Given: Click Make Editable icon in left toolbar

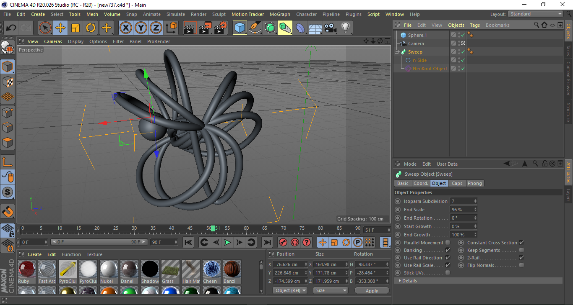Looking at the screenshot, I should point(8,47).
